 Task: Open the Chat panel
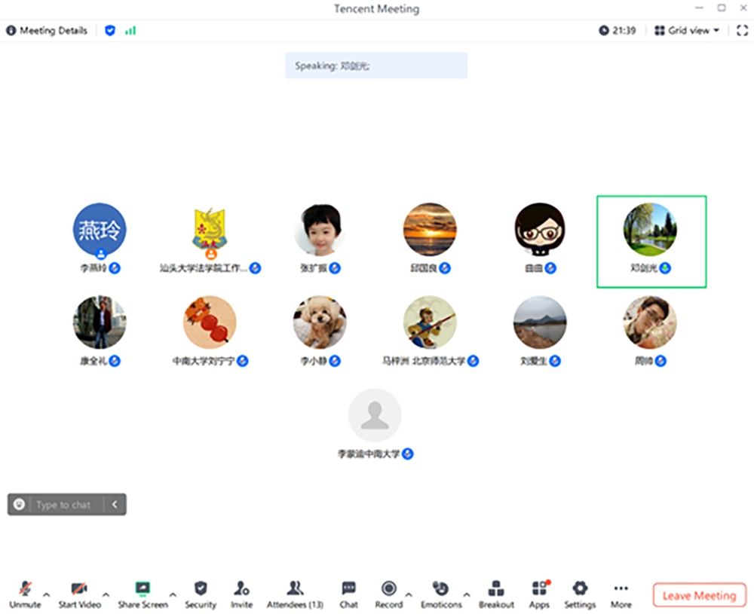click(x=348, y=594)
